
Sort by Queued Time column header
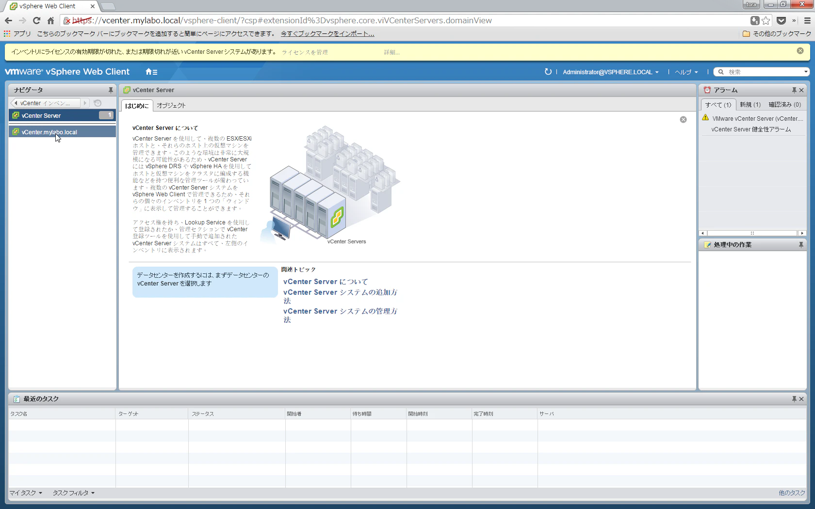379,414
